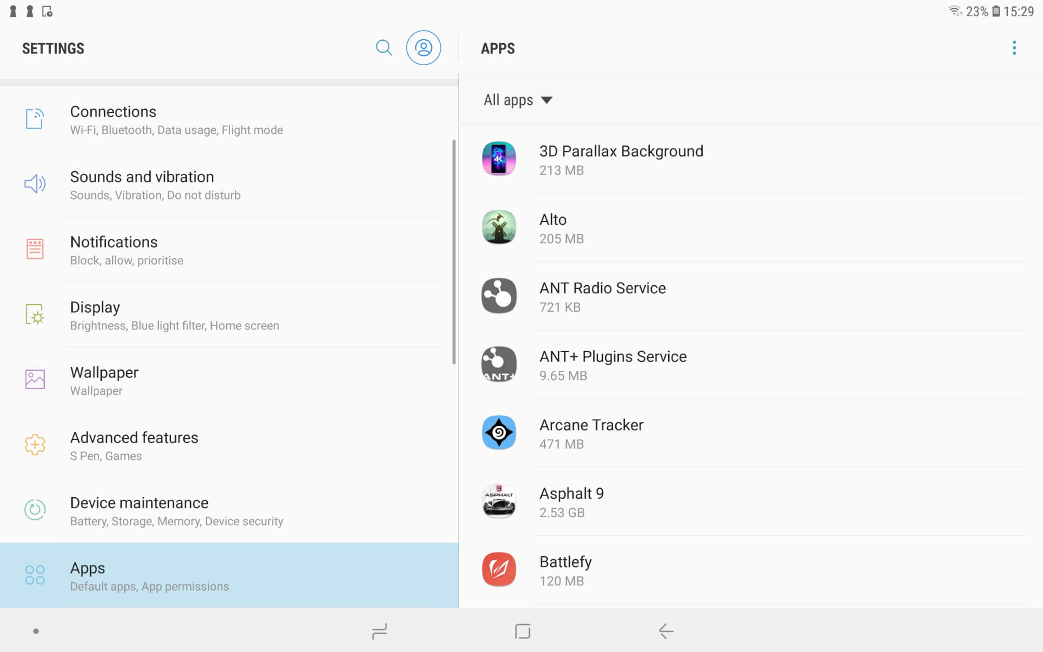1043x652 pixels.
Task: Open the 3D Parallax Background app icon
Action: point(499,159)
